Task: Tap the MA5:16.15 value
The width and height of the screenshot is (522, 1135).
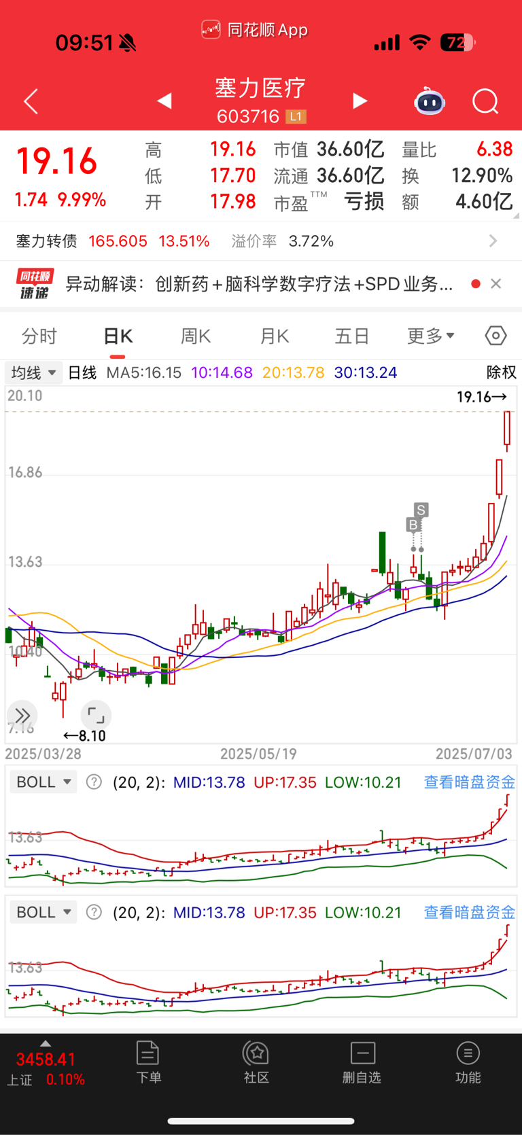Action: [144, 372]
